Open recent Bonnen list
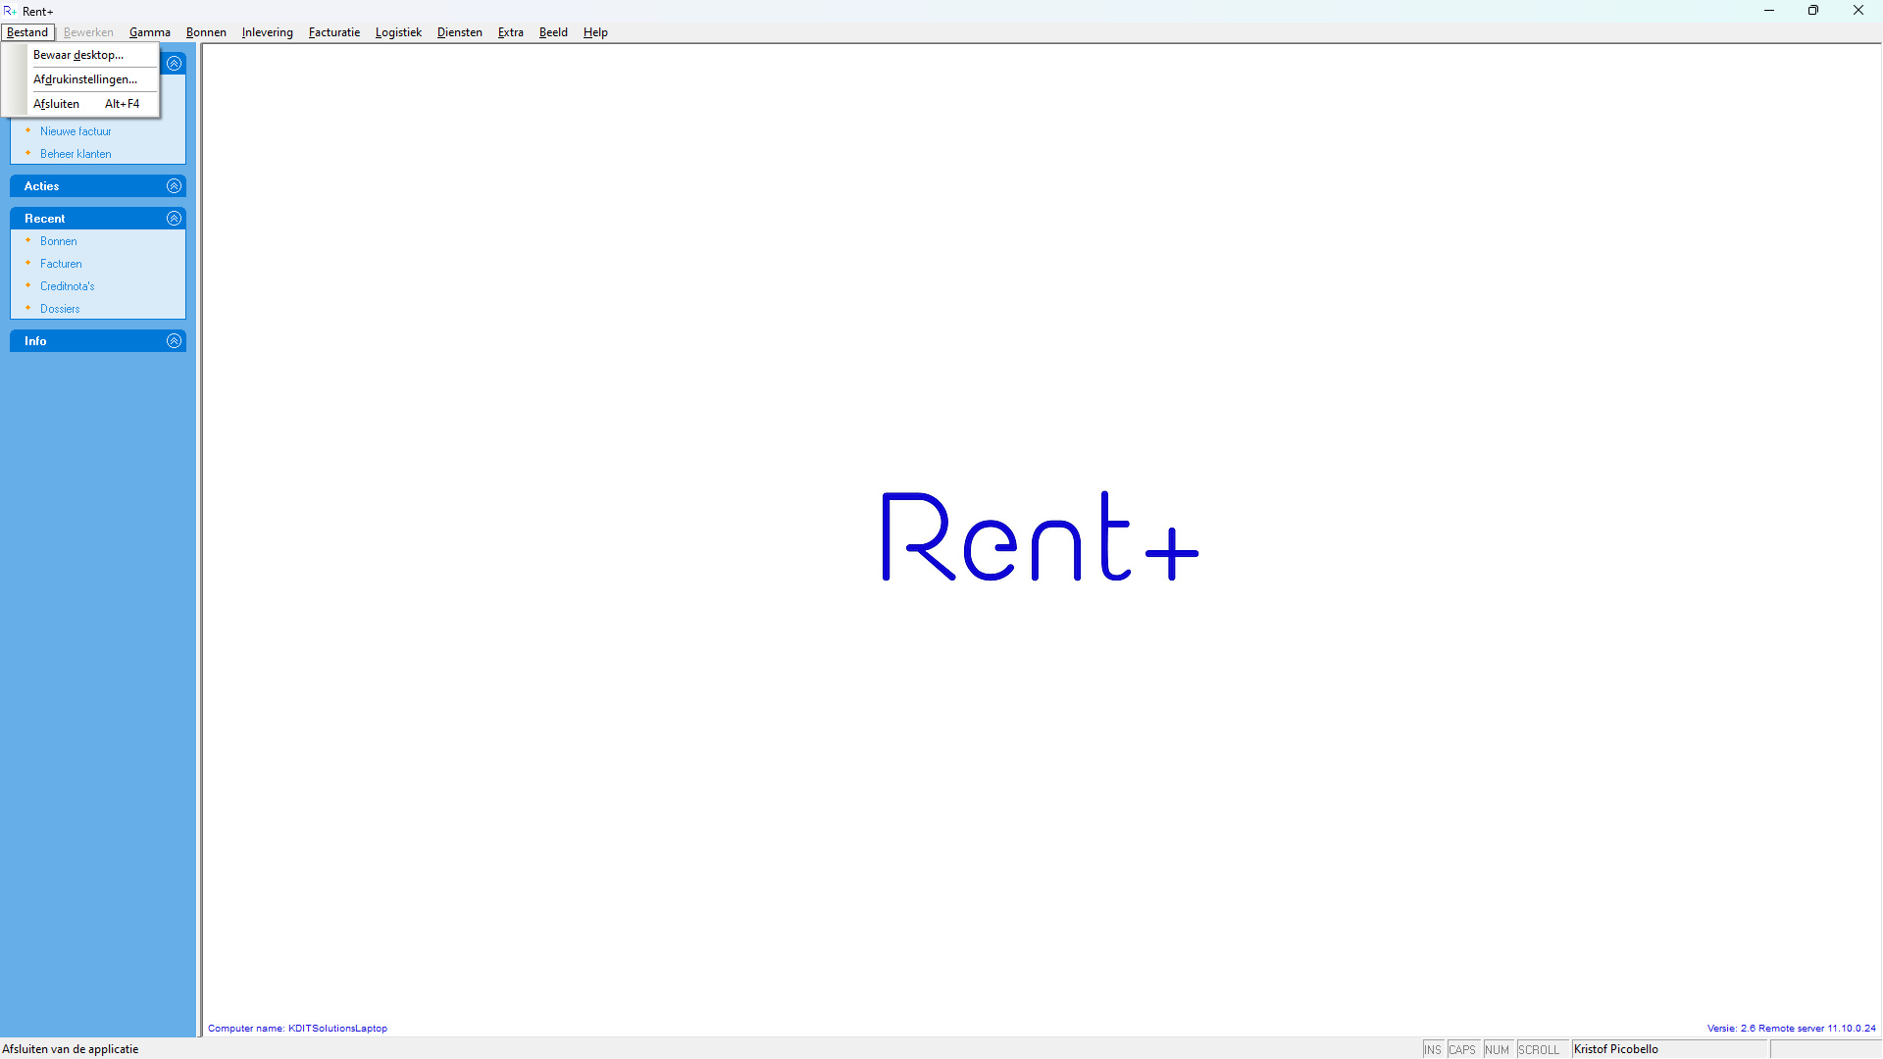Image resolution: width=1883 pixels, height=1059 pixels. coord(59,241)
